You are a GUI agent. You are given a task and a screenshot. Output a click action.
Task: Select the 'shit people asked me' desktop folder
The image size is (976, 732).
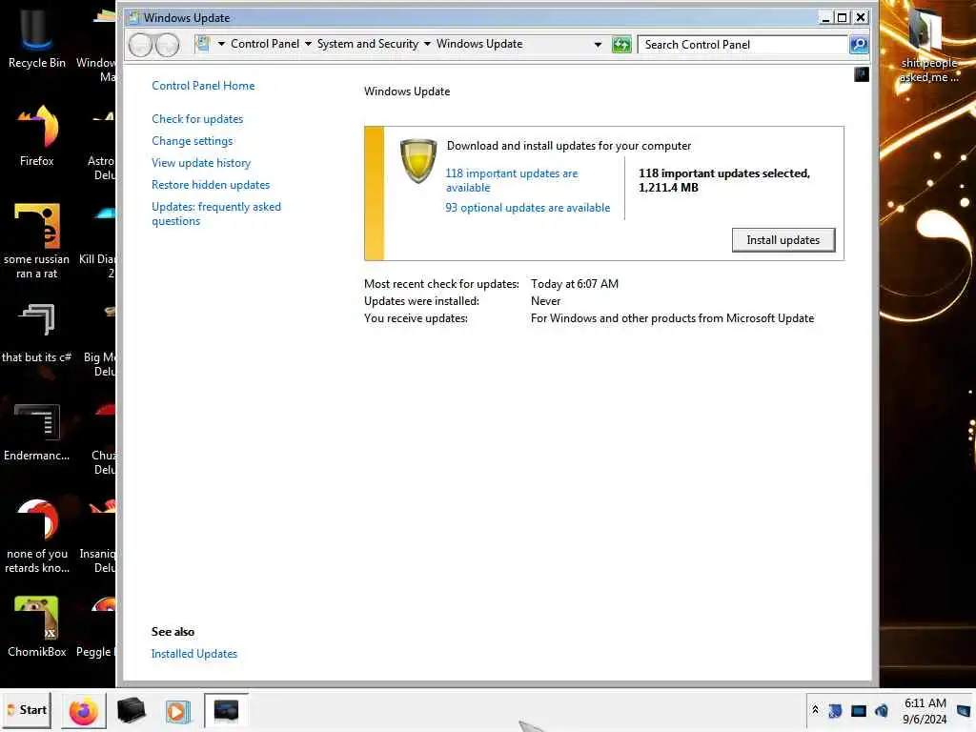tap(928, 45)
